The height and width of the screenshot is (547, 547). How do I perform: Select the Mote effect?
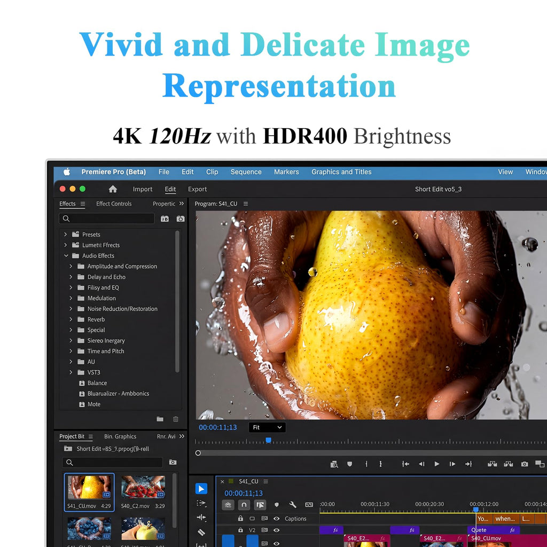[x=94, y=404]
